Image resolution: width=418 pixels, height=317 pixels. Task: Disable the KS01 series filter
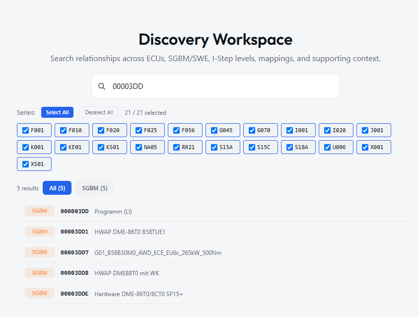tap(101, 147)
